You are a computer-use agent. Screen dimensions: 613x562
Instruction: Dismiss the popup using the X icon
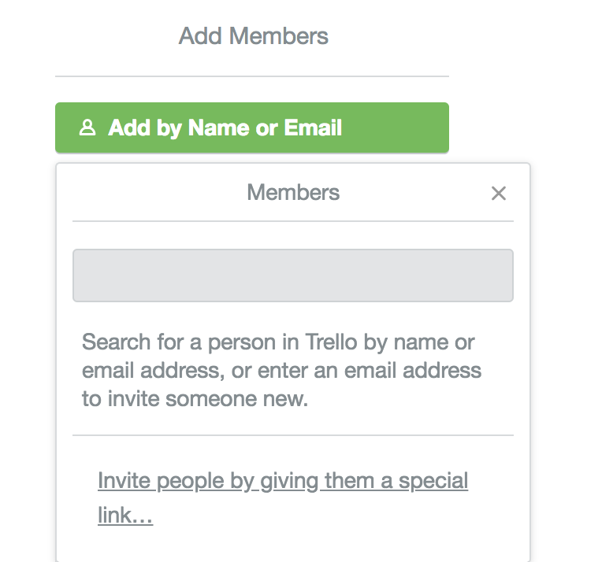tap(498, 194)
